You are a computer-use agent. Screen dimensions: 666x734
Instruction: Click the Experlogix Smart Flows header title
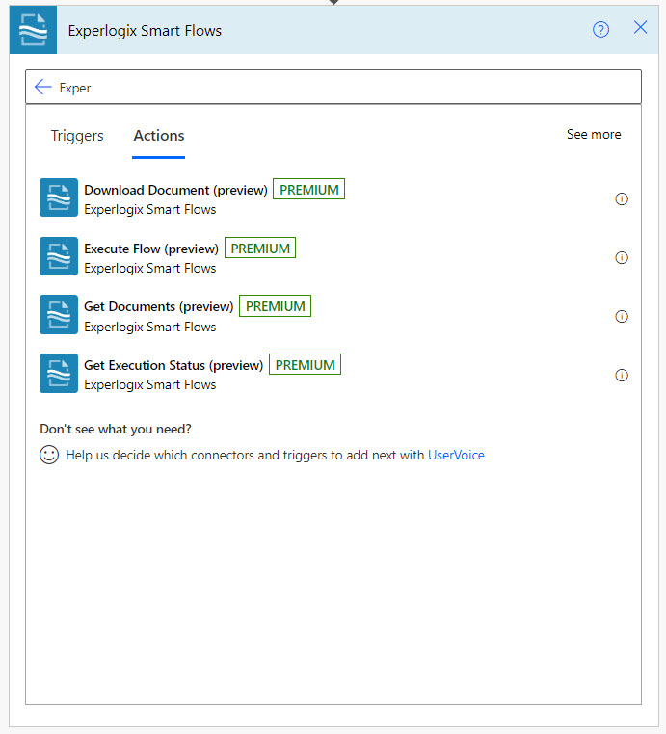tap(145, 31)
